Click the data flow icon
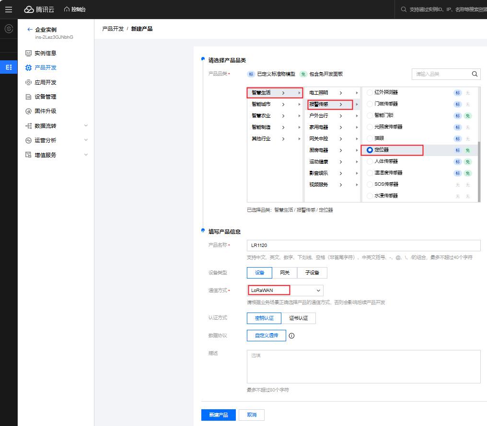Image resolution: width=487 pixels, height=426 pixels. click(28, 126)
